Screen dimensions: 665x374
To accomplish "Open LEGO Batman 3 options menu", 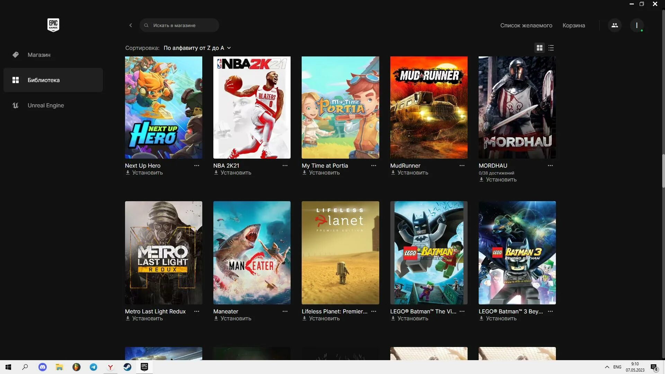I will point(550,311).
